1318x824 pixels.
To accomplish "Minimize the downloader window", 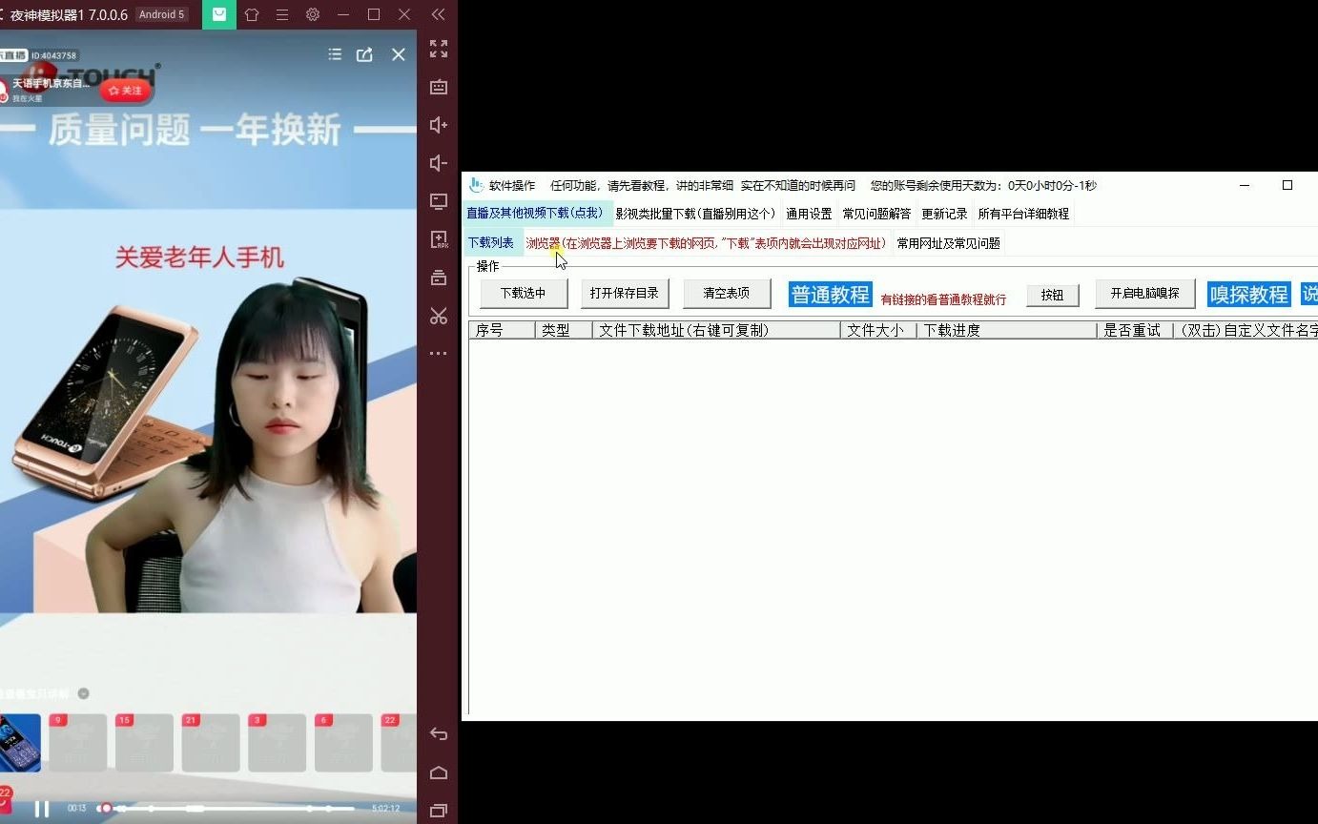I will click(x=1246, y=185).
